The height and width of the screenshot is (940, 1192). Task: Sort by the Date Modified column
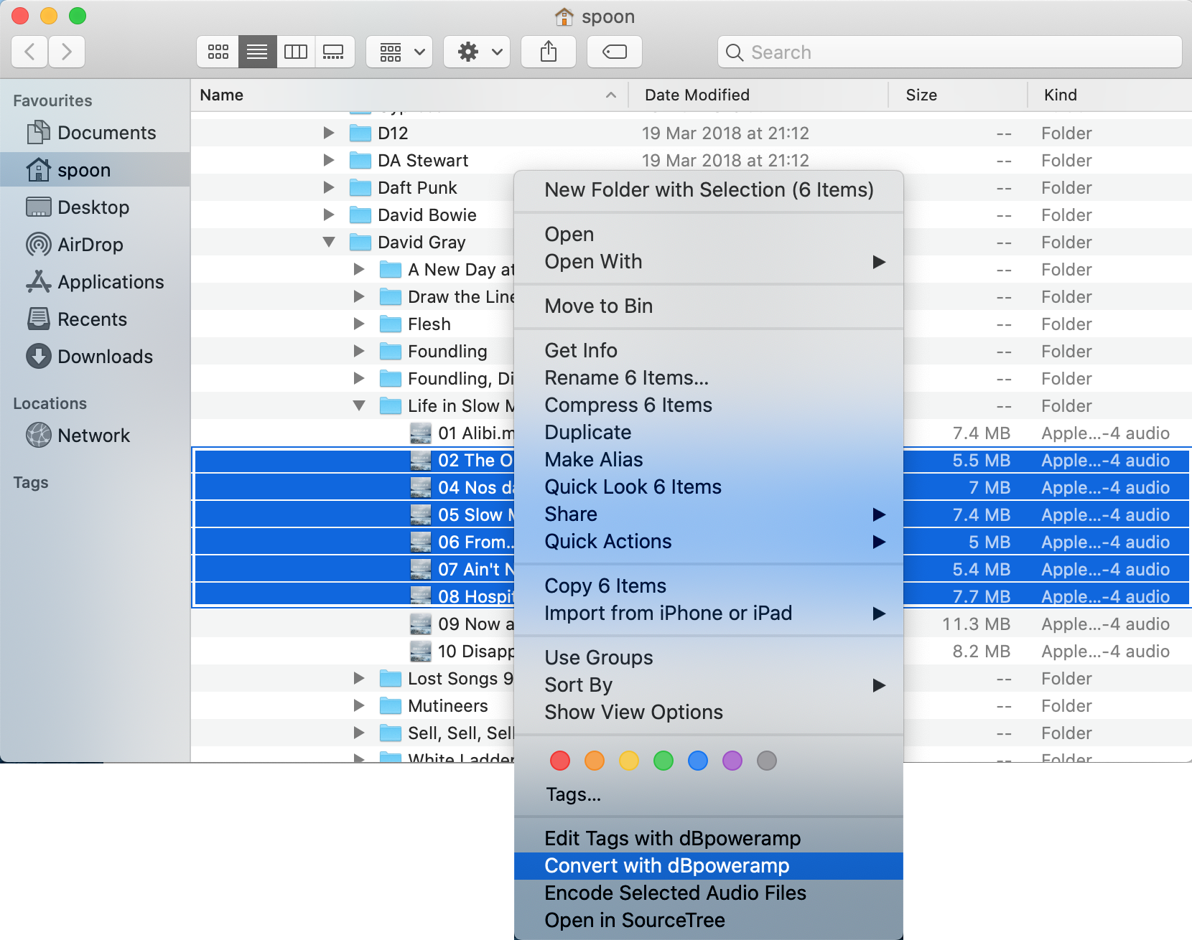pyautogui.click(x=697, y=95)
